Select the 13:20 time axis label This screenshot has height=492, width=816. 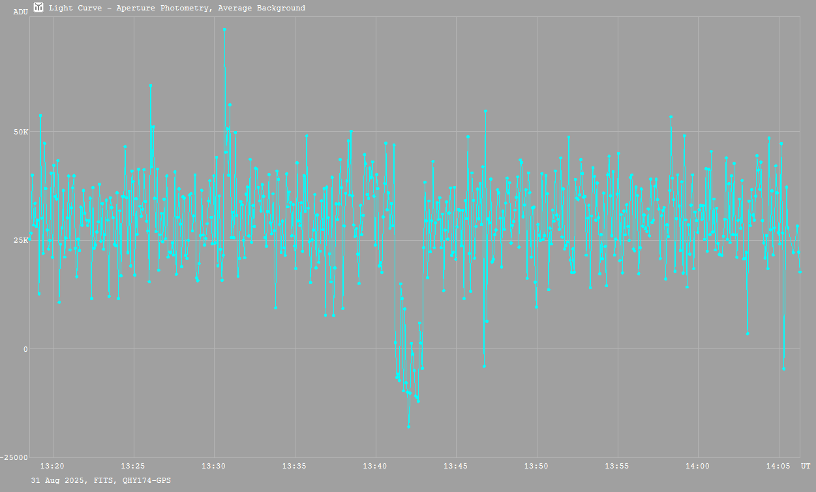pyautogui.click(x=53, y=466)
